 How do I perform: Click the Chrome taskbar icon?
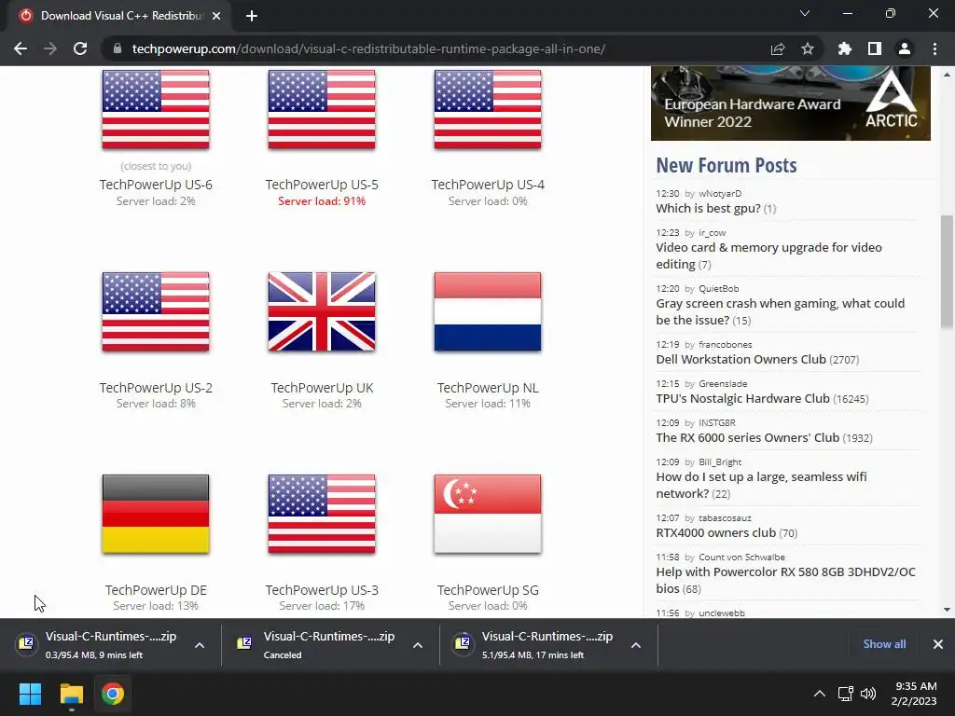coord(113,694)
